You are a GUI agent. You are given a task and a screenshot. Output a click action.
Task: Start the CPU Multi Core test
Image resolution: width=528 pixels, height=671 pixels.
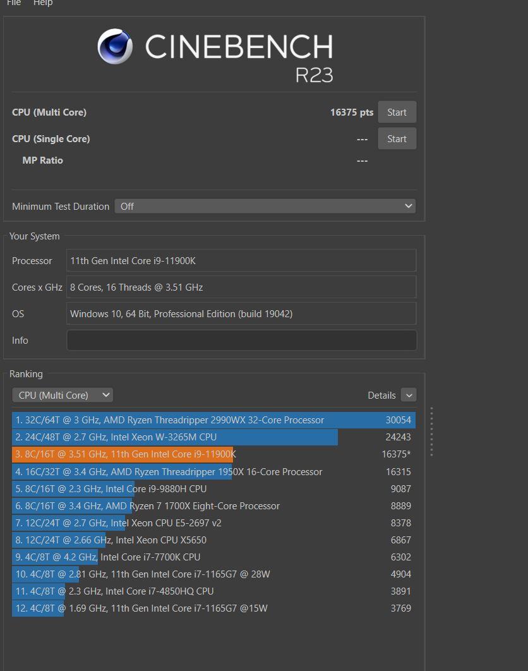[x=397, y=112]
